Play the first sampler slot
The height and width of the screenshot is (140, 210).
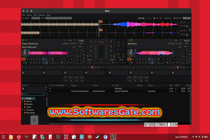click(x=23, y=73)
